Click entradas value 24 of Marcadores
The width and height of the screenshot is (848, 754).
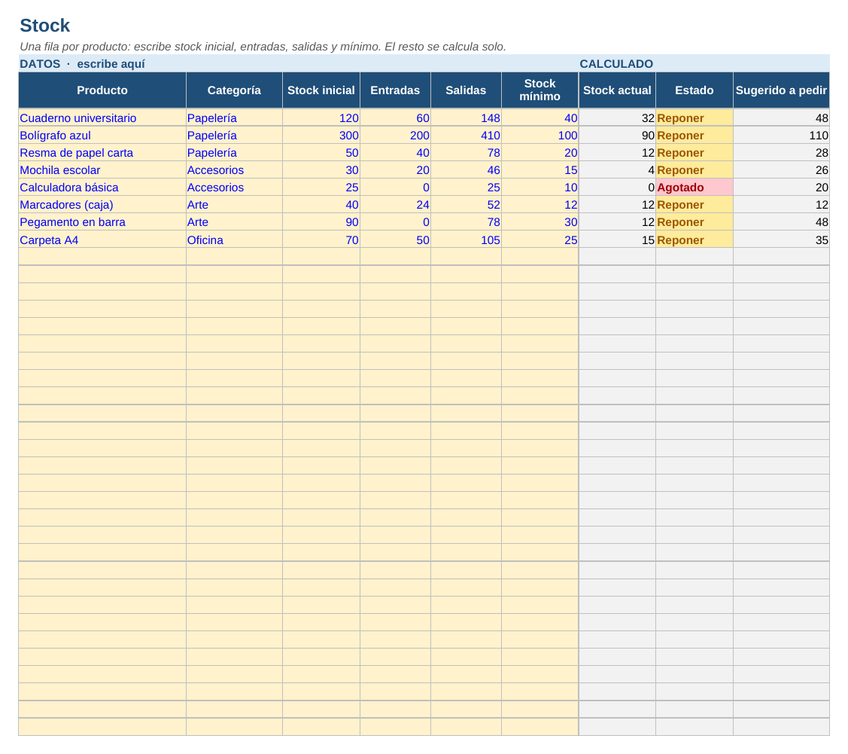395,205
